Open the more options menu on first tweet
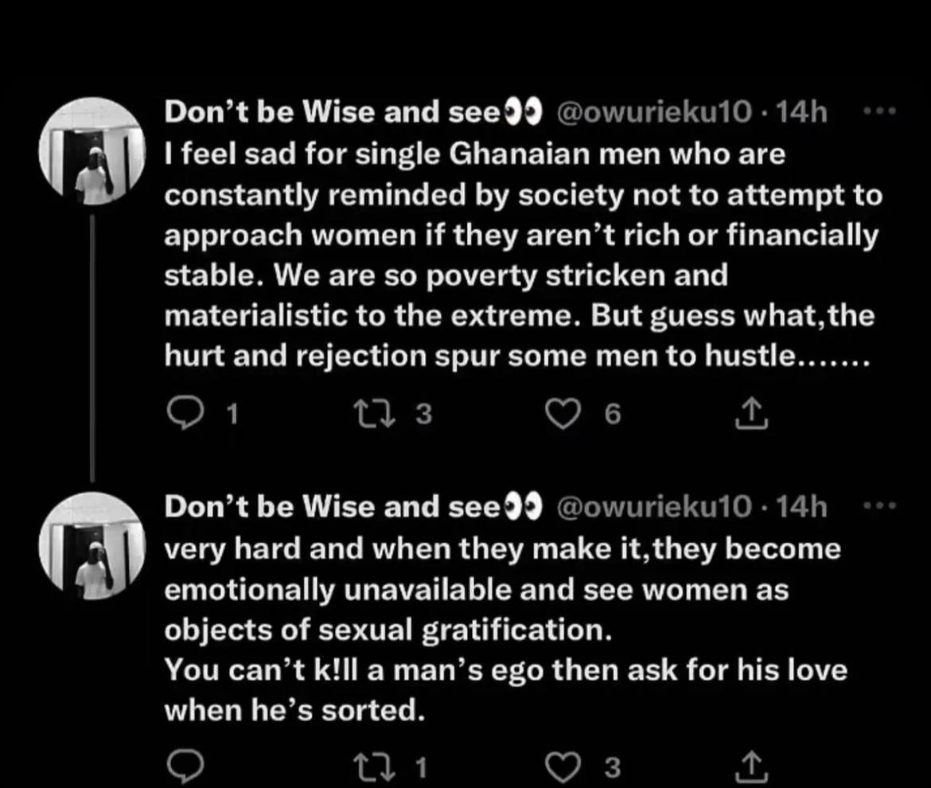The height and width of the screenshot is (788, 931). pyautogui.click(x=879, y=113)
